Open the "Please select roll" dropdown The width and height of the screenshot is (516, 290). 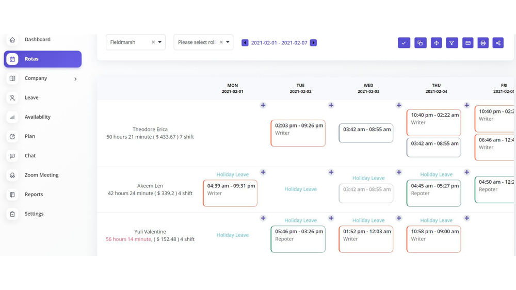228,42
